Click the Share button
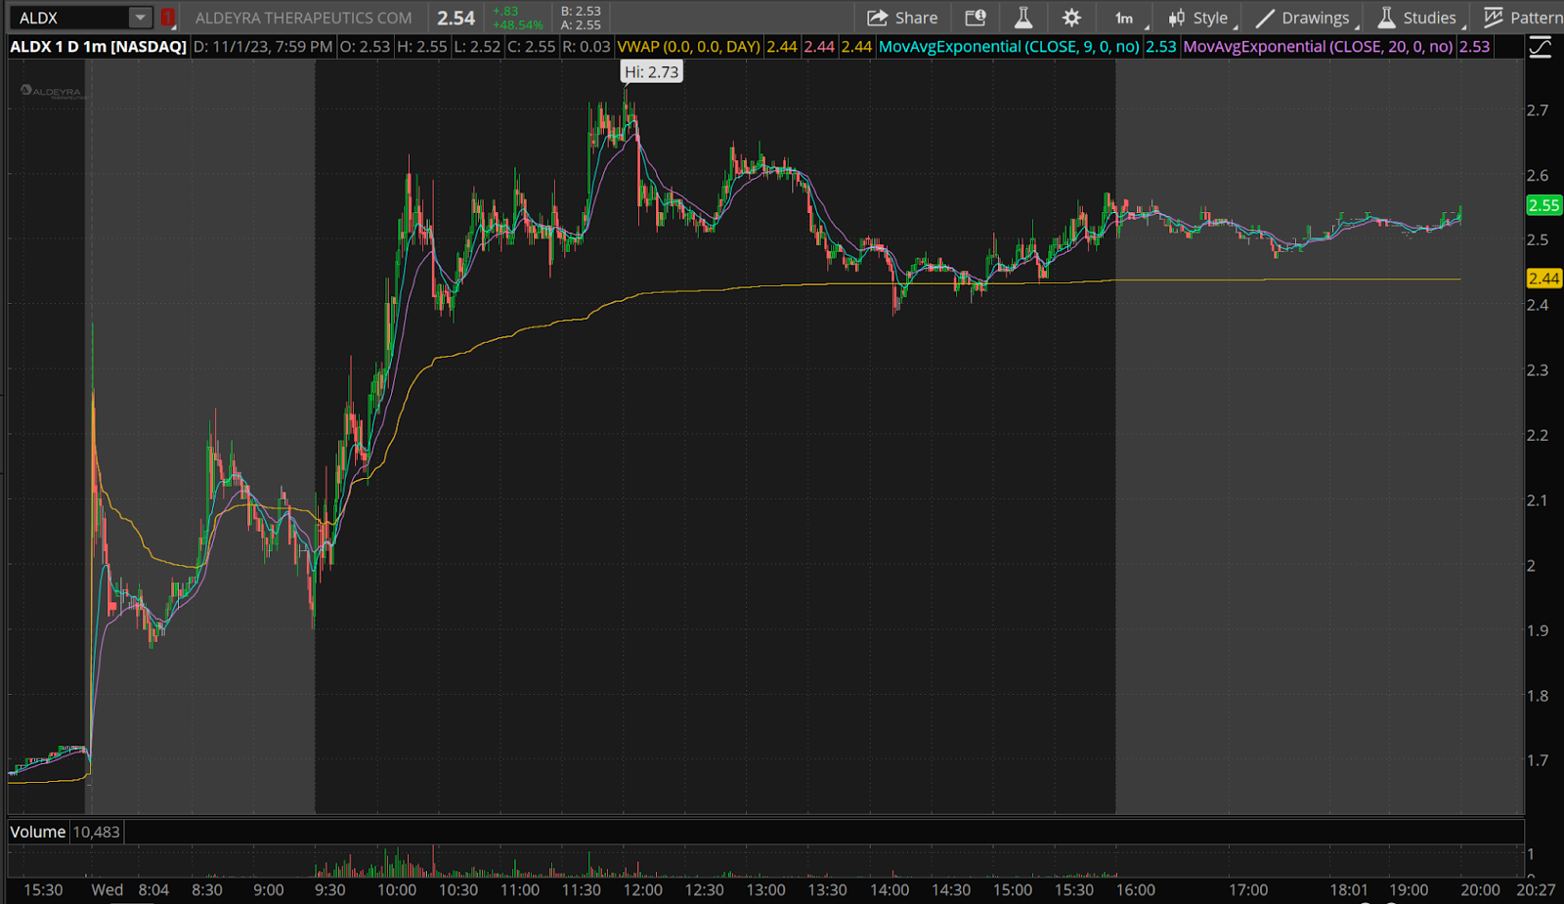The image size is (1564, 904). pos(902,18)
